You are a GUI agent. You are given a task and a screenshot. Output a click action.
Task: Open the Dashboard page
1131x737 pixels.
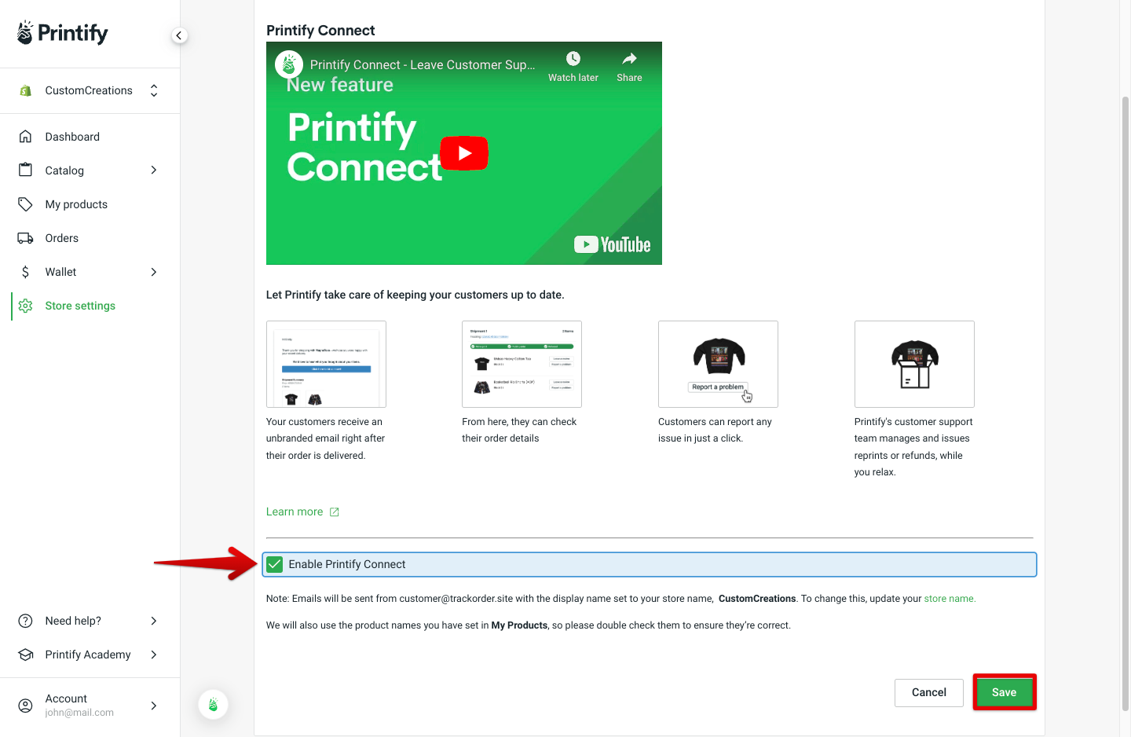(72, 137)
